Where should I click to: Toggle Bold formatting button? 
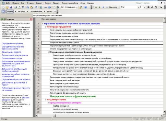point(148,7)
